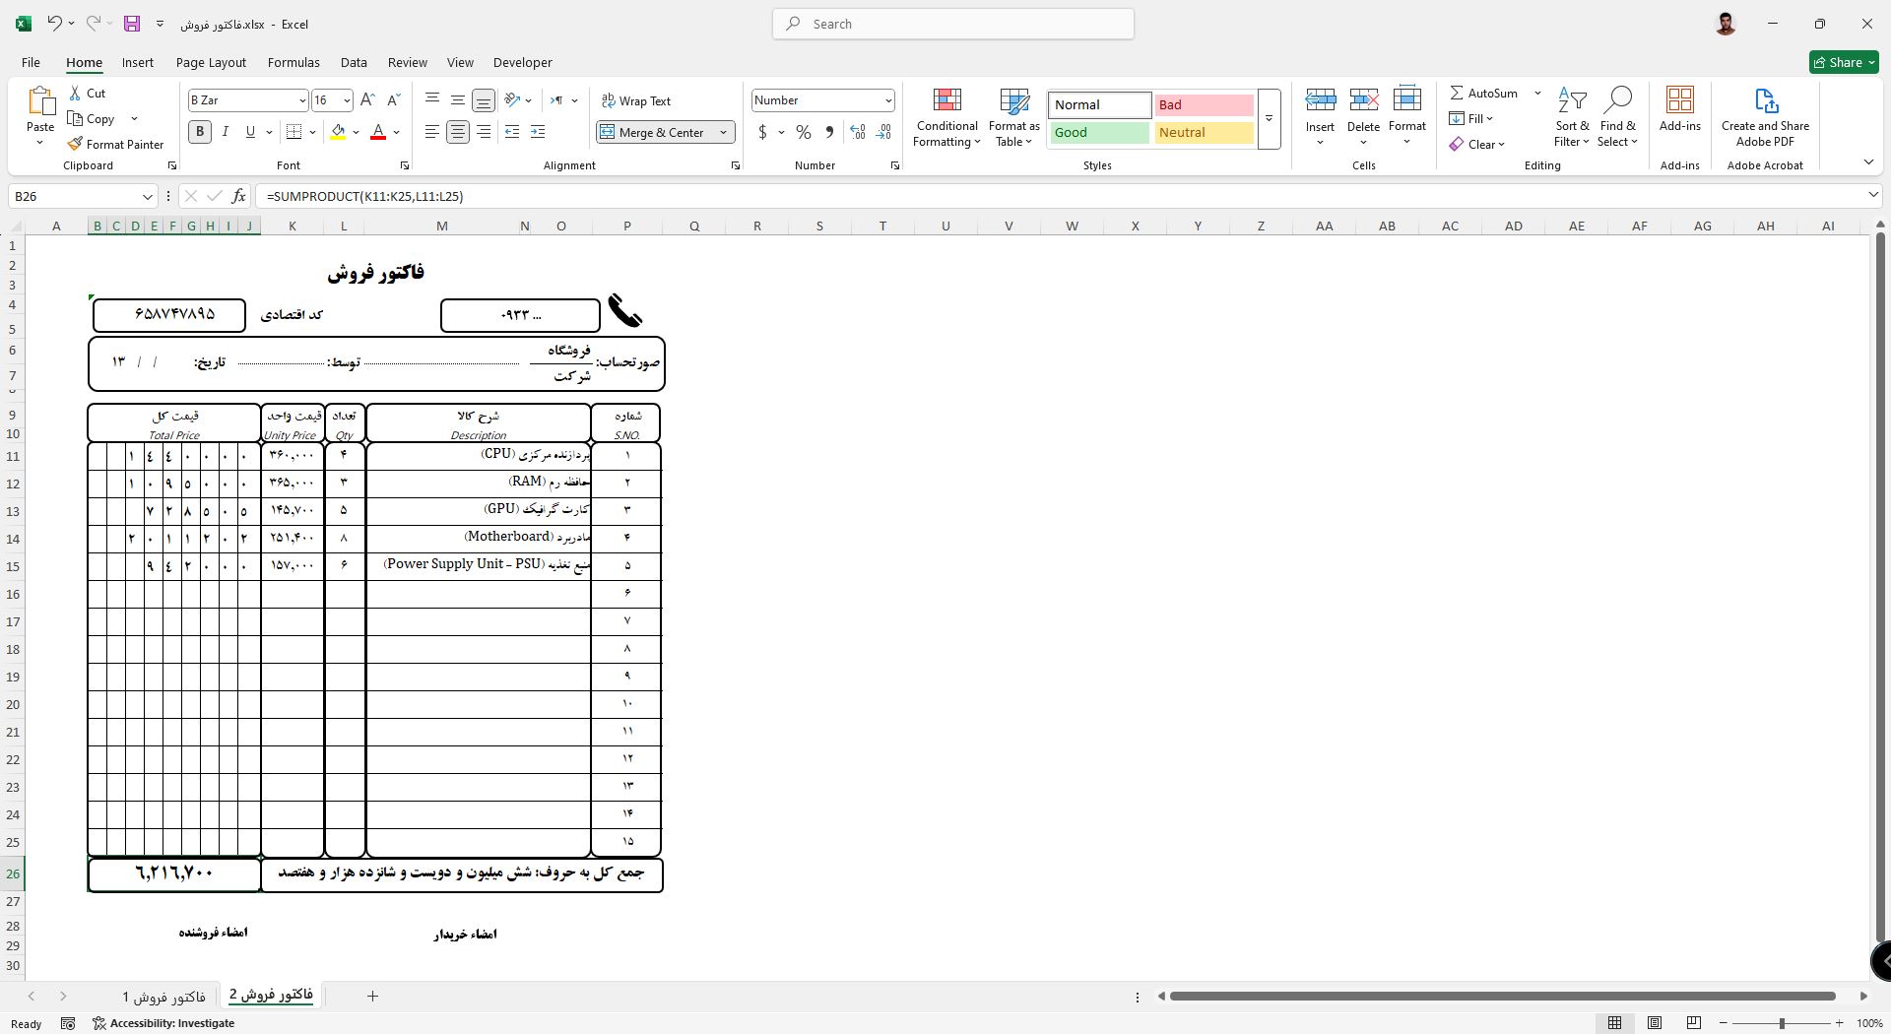Image resolution: width=1891 pixels, height=1034 pixels.
Task: Click Accessibility: Investigate in status bar
Action: coord(163,1023)
